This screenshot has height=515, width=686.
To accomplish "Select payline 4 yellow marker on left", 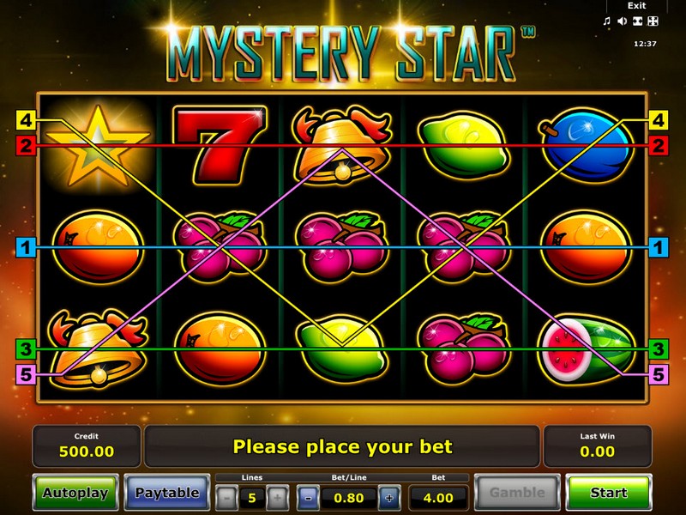I will [x=26, y=120].
